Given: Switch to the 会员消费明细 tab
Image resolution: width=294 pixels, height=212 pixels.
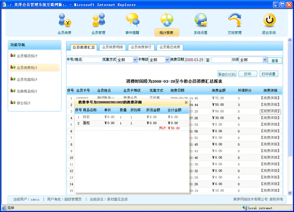Looking at the screenshot, I should (112, 47).
